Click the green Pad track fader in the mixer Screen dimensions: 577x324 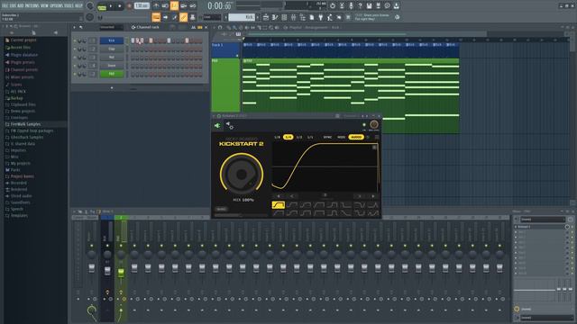(x=121, y=272)
